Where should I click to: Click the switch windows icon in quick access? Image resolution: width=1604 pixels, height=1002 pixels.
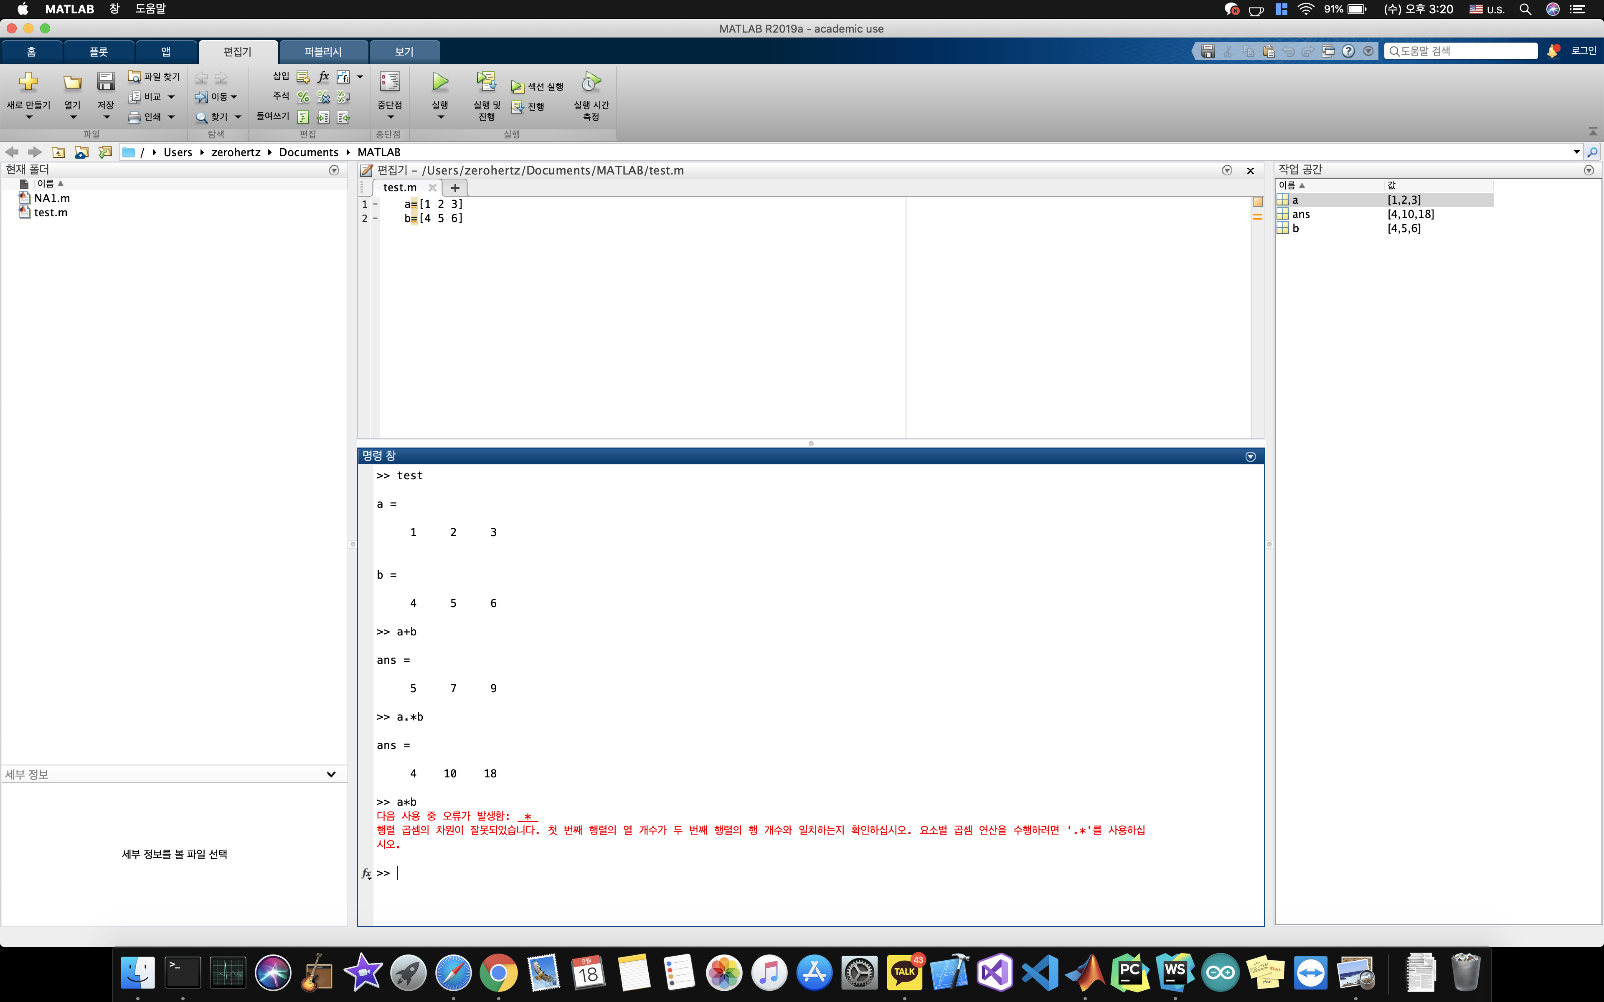point(1328,51)
